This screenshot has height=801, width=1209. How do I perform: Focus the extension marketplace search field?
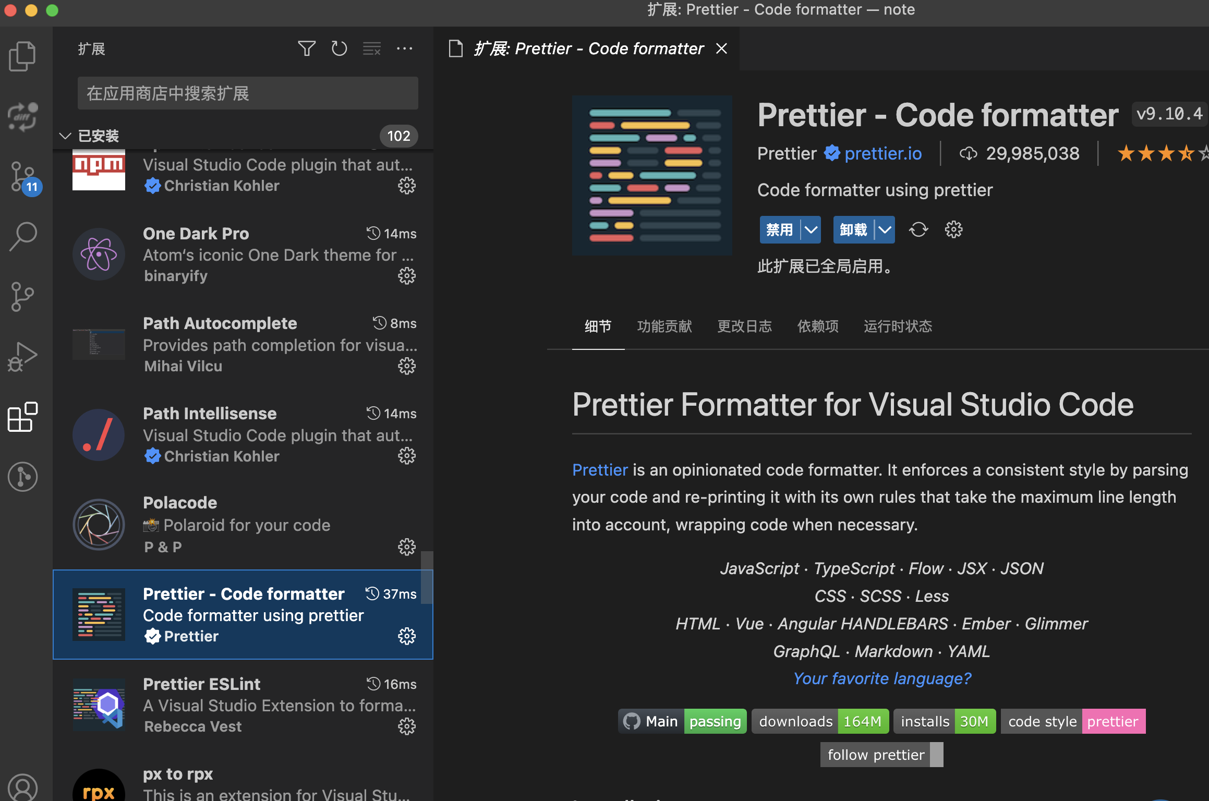click(248, 93)
